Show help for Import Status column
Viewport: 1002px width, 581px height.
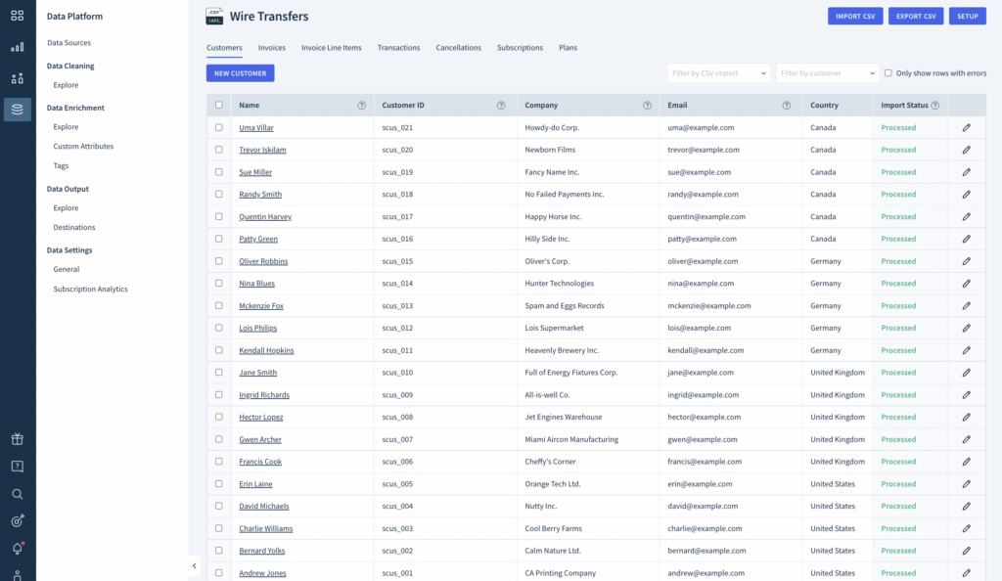(x=935, y=106)
